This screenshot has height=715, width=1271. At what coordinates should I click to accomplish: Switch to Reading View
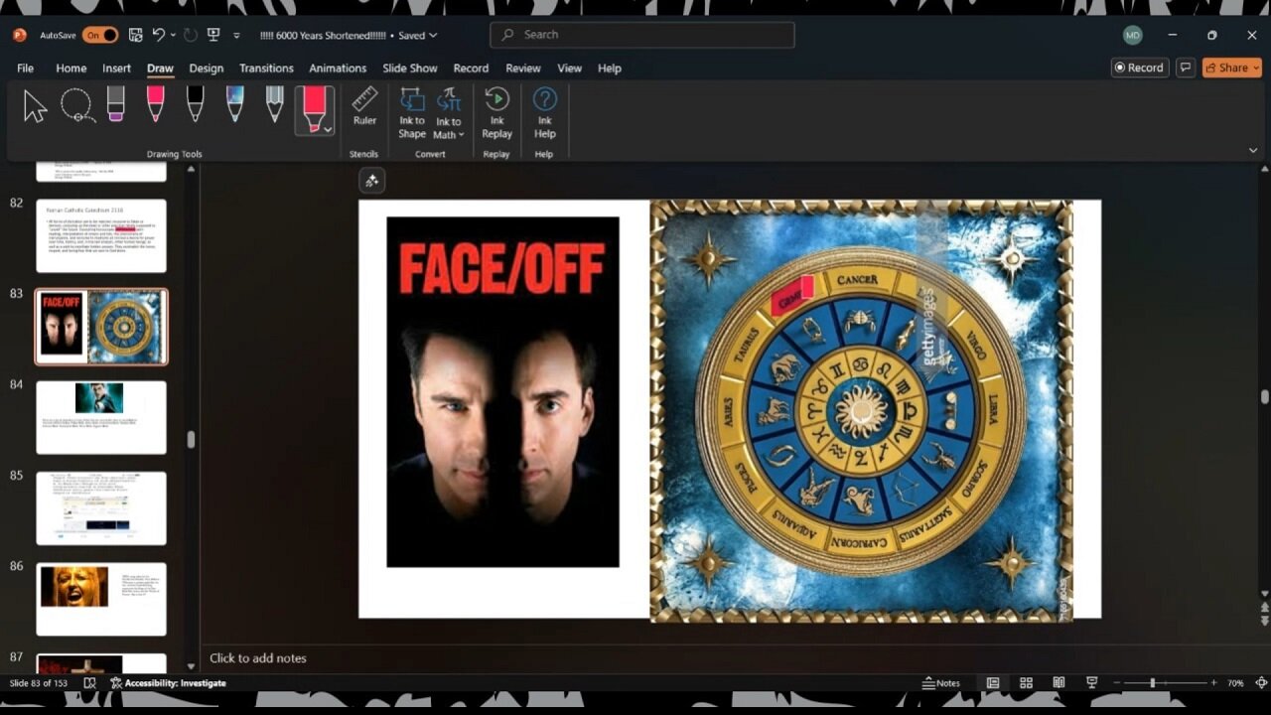1059,683
